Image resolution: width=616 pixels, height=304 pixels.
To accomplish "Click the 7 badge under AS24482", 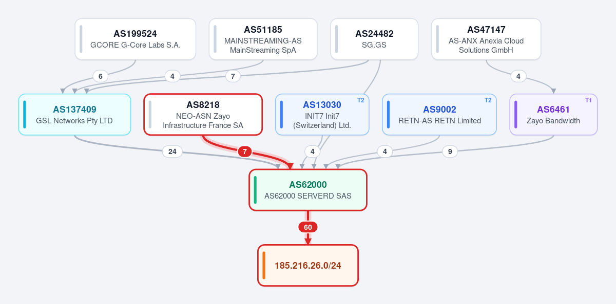I will point(233,76).
